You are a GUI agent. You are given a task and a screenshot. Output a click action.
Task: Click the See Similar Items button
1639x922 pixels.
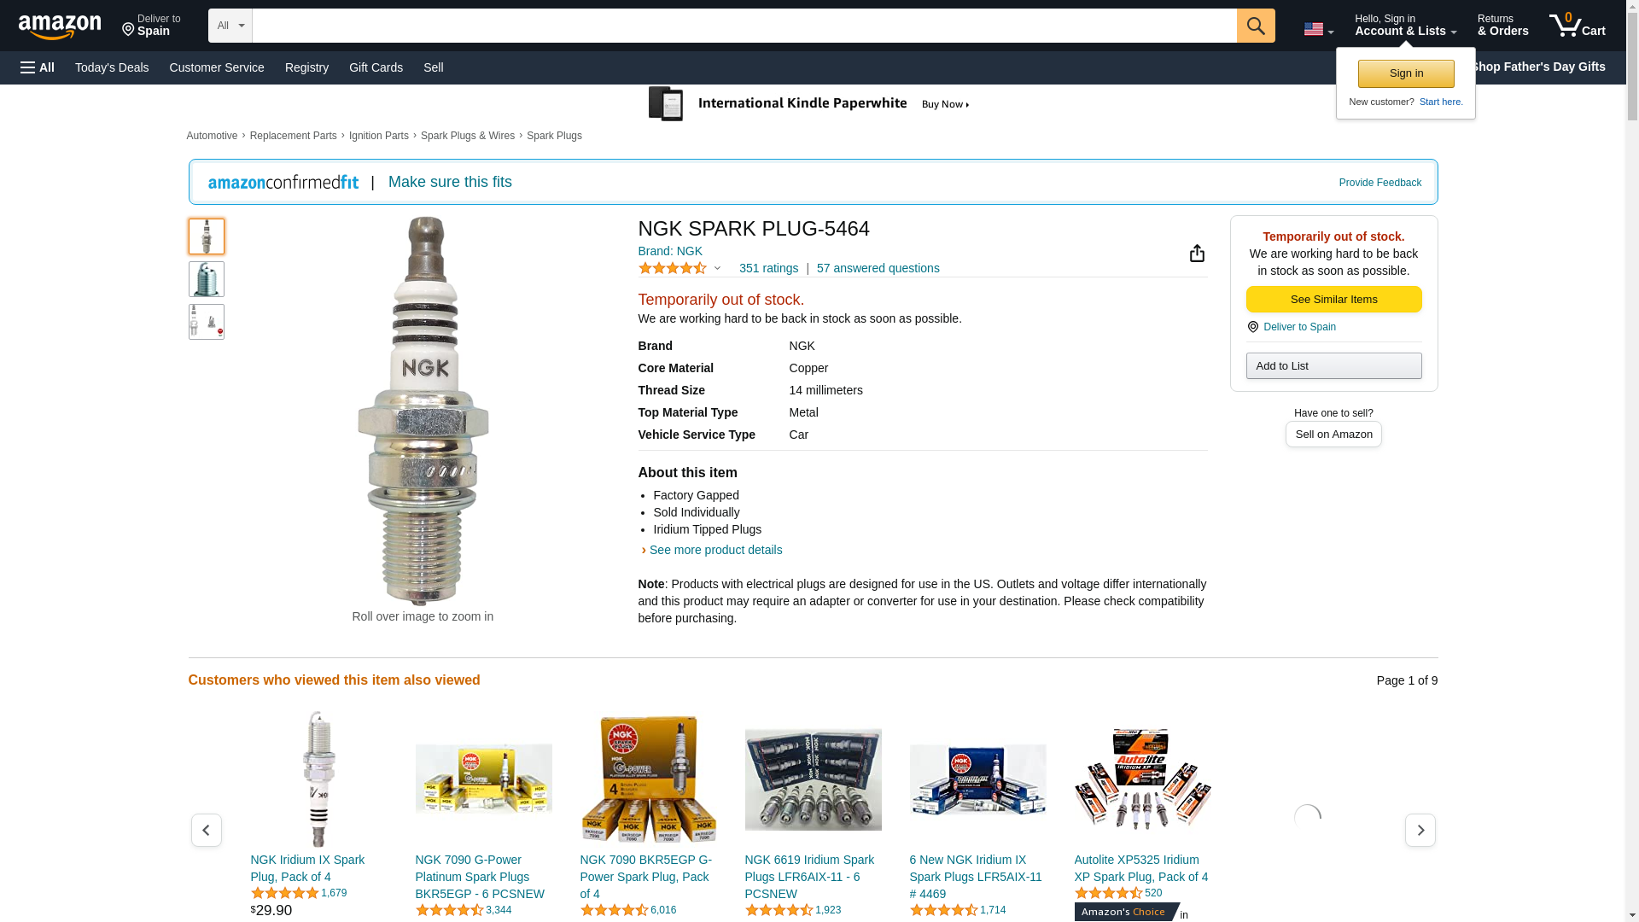click(1333, 299)
